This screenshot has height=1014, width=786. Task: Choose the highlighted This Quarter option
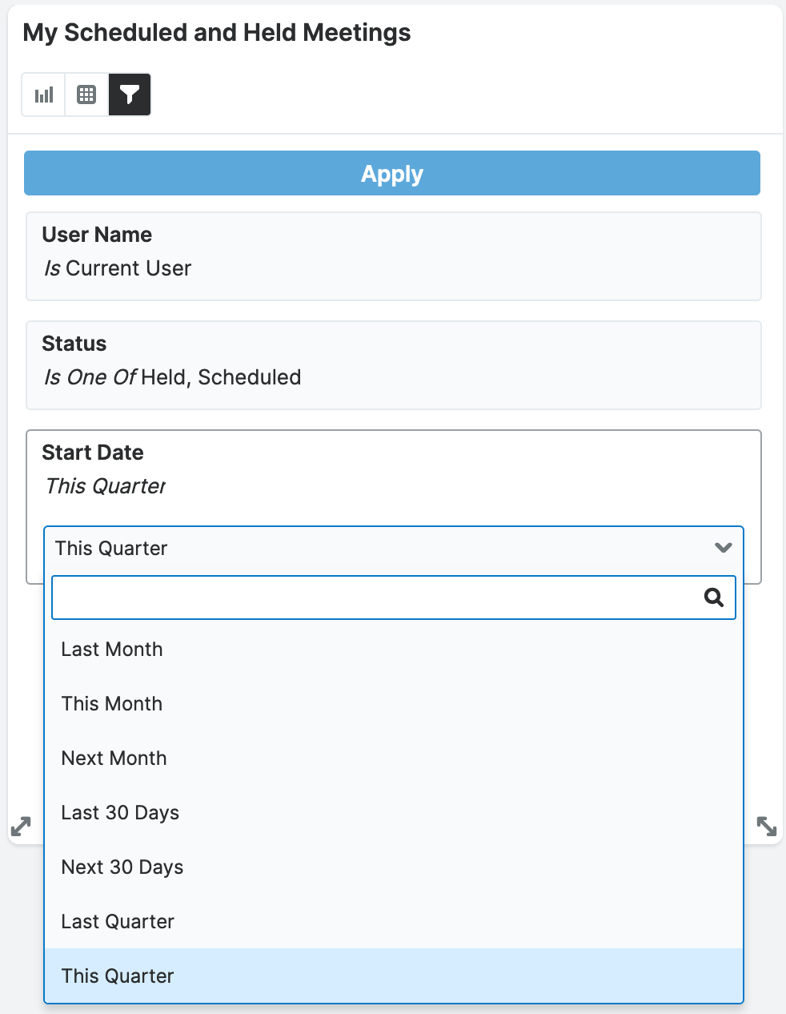click(118, 976)
